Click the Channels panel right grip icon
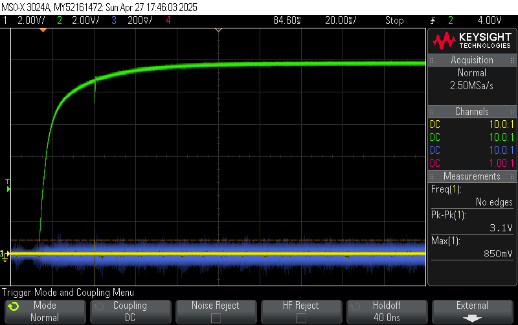 pyautogui.click(x=512, y=112)
